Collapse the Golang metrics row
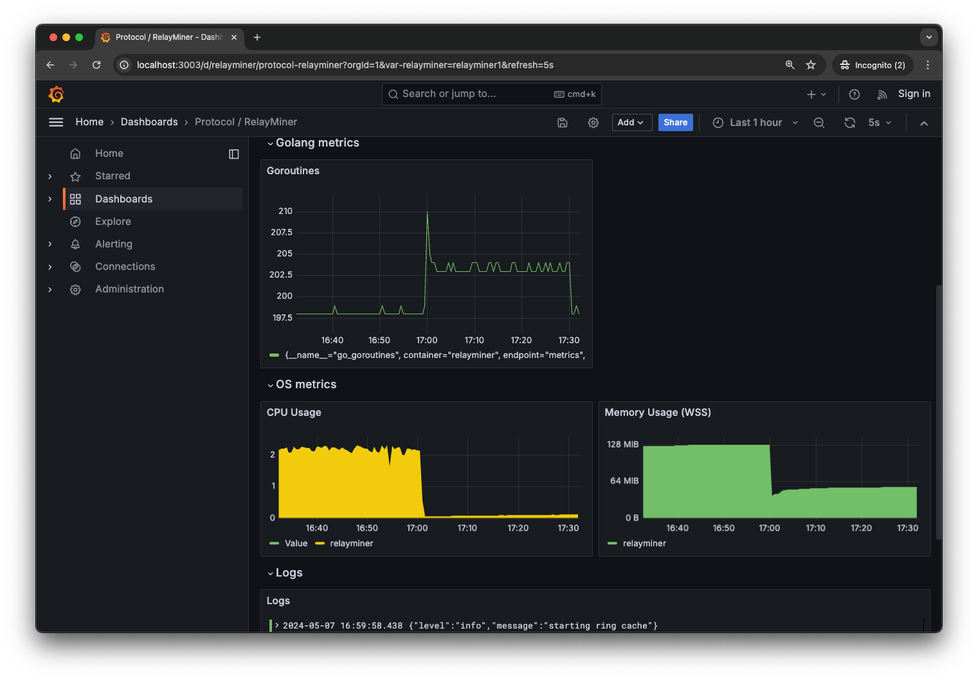Image resolution: width=978 pixels, height=680 pixels. (271, 143)
